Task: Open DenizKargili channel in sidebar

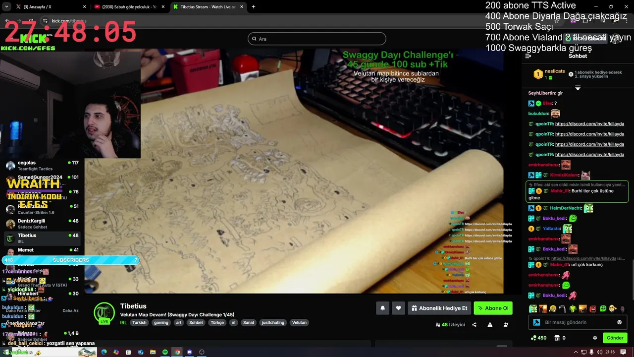Action: pos(42,224)
